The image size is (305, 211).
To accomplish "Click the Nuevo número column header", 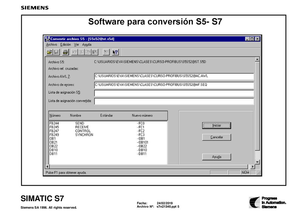I will (x=142, y=115).
